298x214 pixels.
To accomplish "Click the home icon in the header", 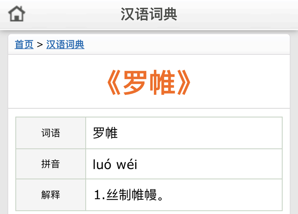I will click(17, 14).
